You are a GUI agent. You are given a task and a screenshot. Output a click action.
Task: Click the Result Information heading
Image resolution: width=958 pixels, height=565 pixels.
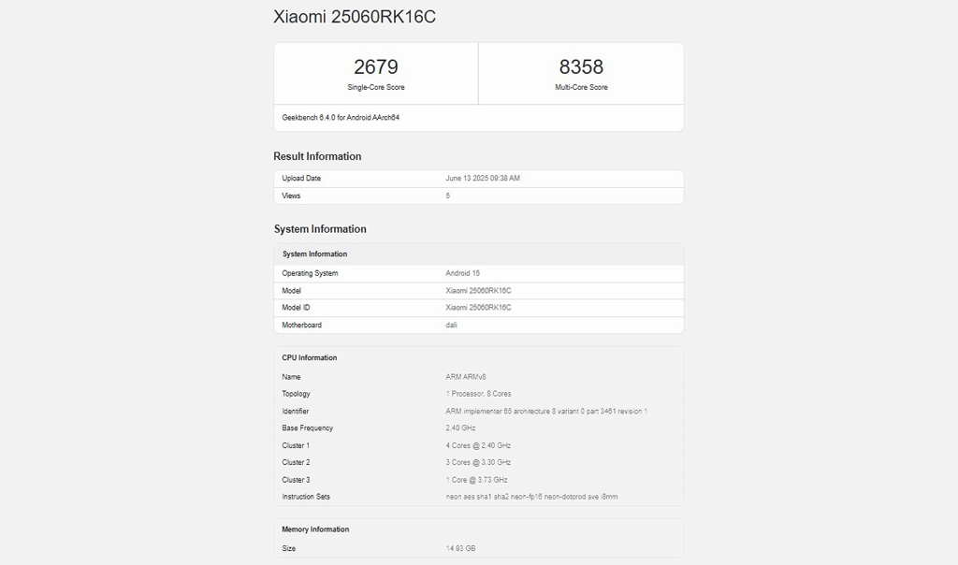[317, 156]
